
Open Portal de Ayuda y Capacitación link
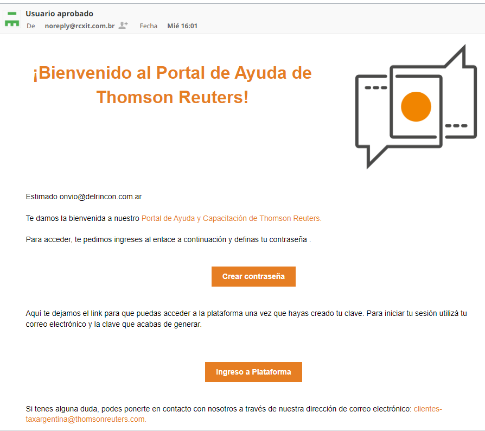click(x=231, y=218)
